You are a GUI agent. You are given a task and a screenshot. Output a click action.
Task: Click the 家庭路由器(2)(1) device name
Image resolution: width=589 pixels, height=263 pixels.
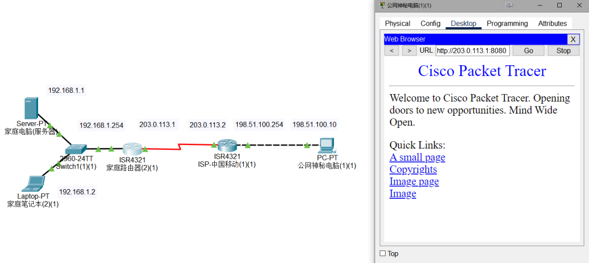pos(132,168)
